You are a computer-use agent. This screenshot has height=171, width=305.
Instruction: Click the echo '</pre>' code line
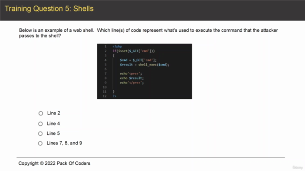coord(132,83)
